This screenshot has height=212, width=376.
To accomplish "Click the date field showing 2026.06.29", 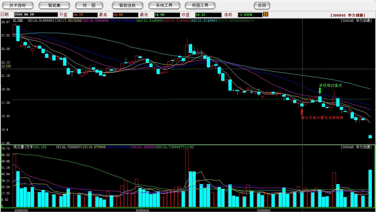I will (x=36, y=15).
